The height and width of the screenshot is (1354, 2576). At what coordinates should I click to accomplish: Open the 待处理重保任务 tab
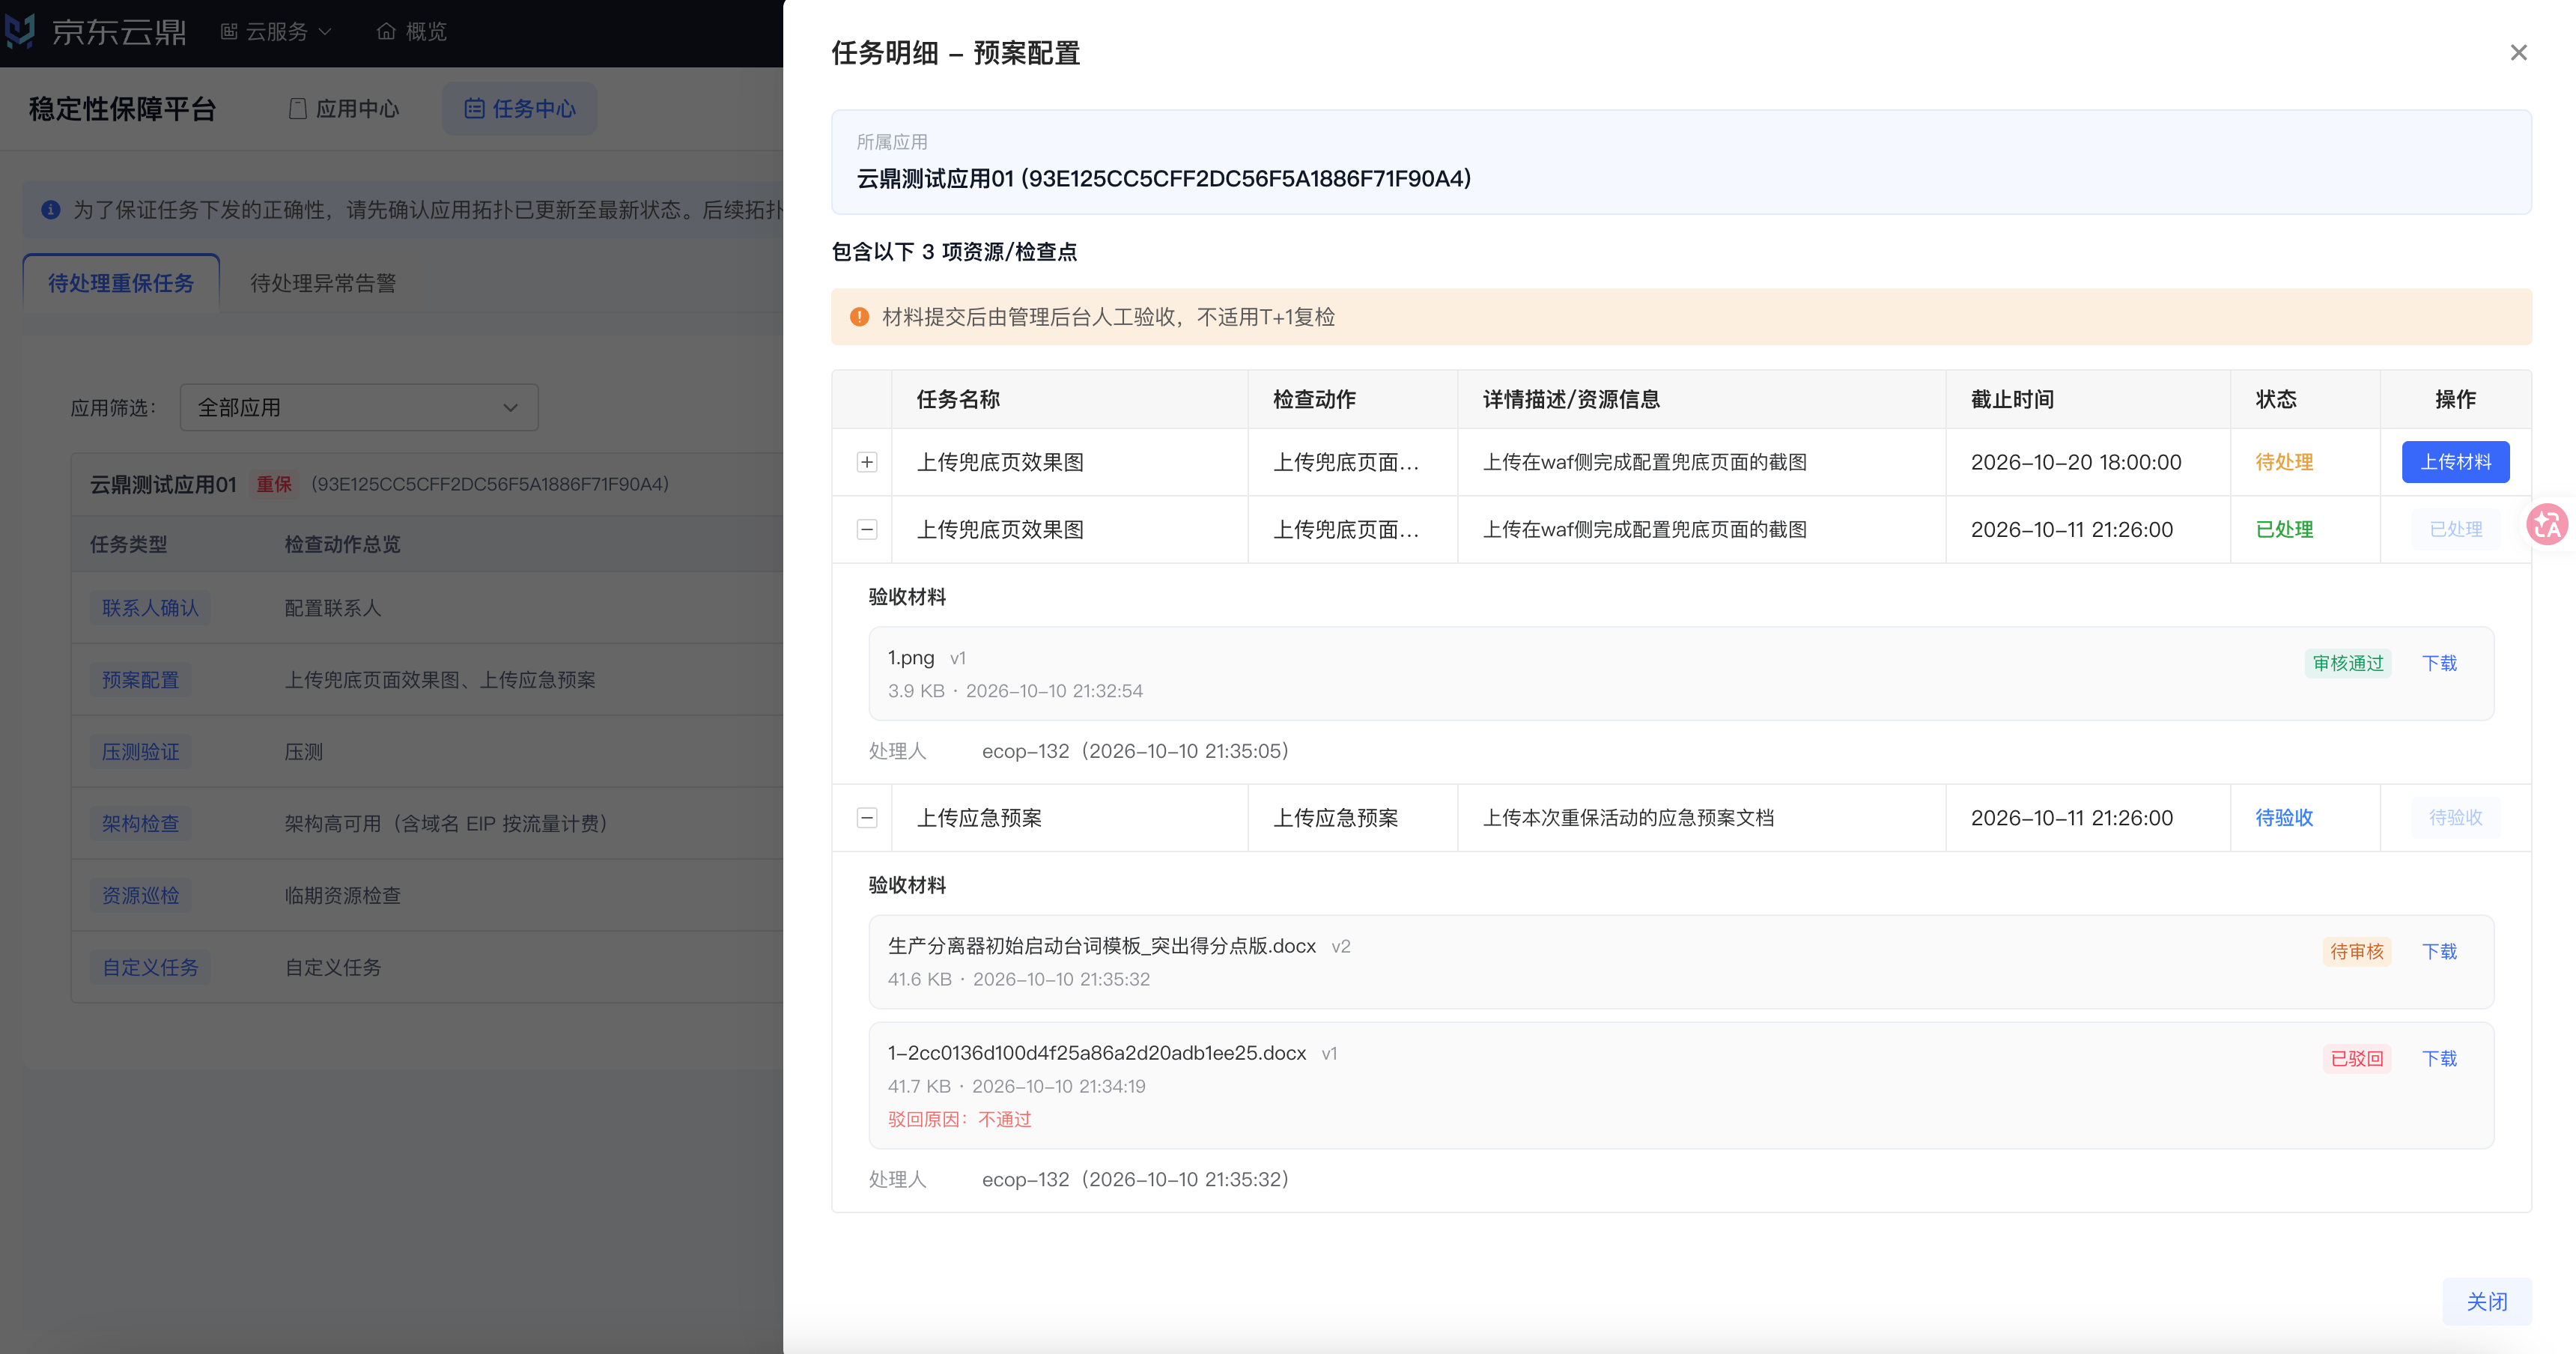coord(121,284)
